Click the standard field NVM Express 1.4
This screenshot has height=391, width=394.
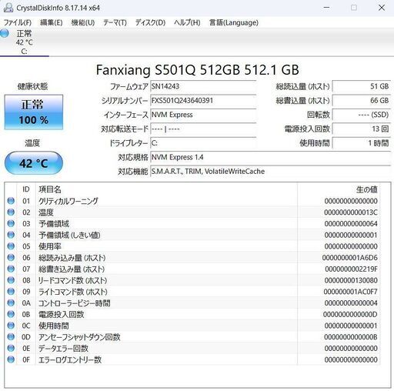click(271, 157)
